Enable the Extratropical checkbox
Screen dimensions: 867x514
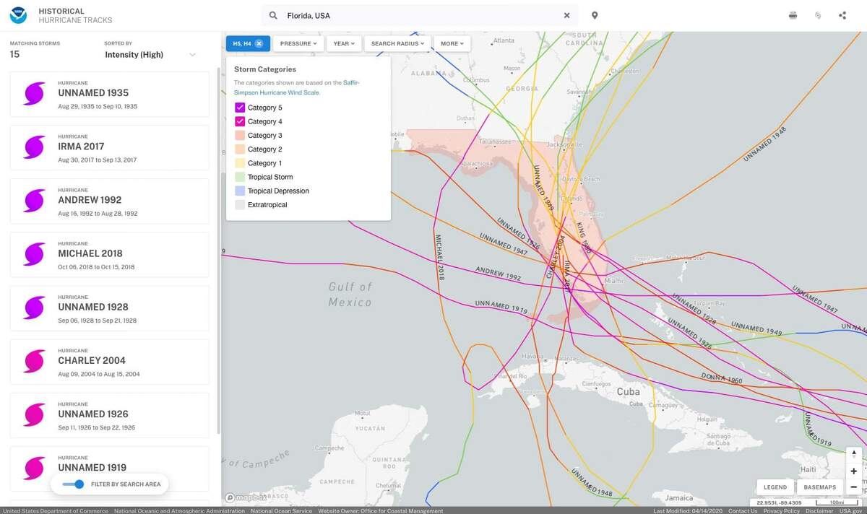point(240,204)
